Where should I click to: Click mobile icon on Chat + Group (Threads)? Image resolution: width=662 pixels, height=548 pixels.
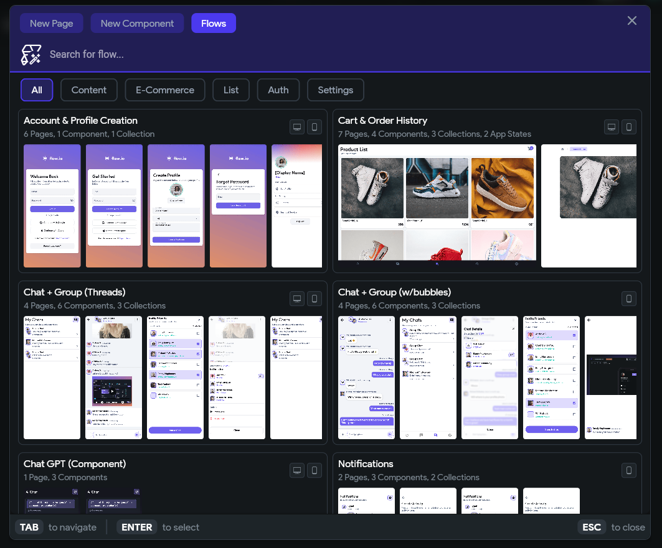click(x=314, y=299)
